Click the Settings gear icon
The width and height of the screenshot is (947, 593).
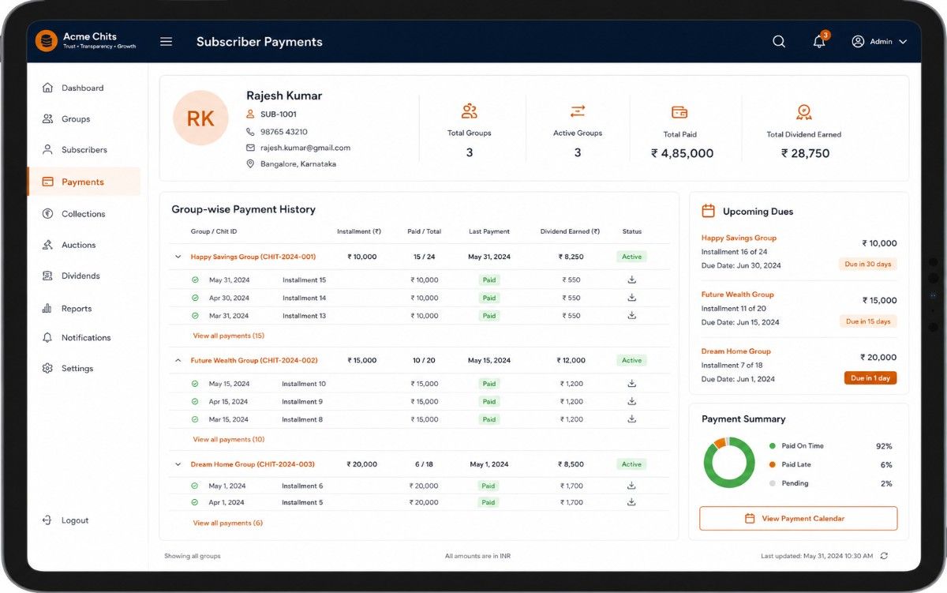[x=47, y=369]
